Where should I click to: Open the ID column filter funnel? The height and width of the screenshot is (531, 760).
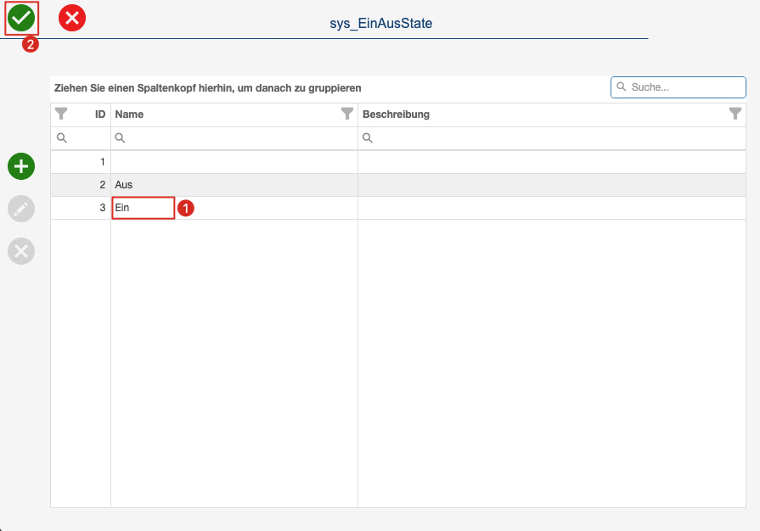(61, 114)
